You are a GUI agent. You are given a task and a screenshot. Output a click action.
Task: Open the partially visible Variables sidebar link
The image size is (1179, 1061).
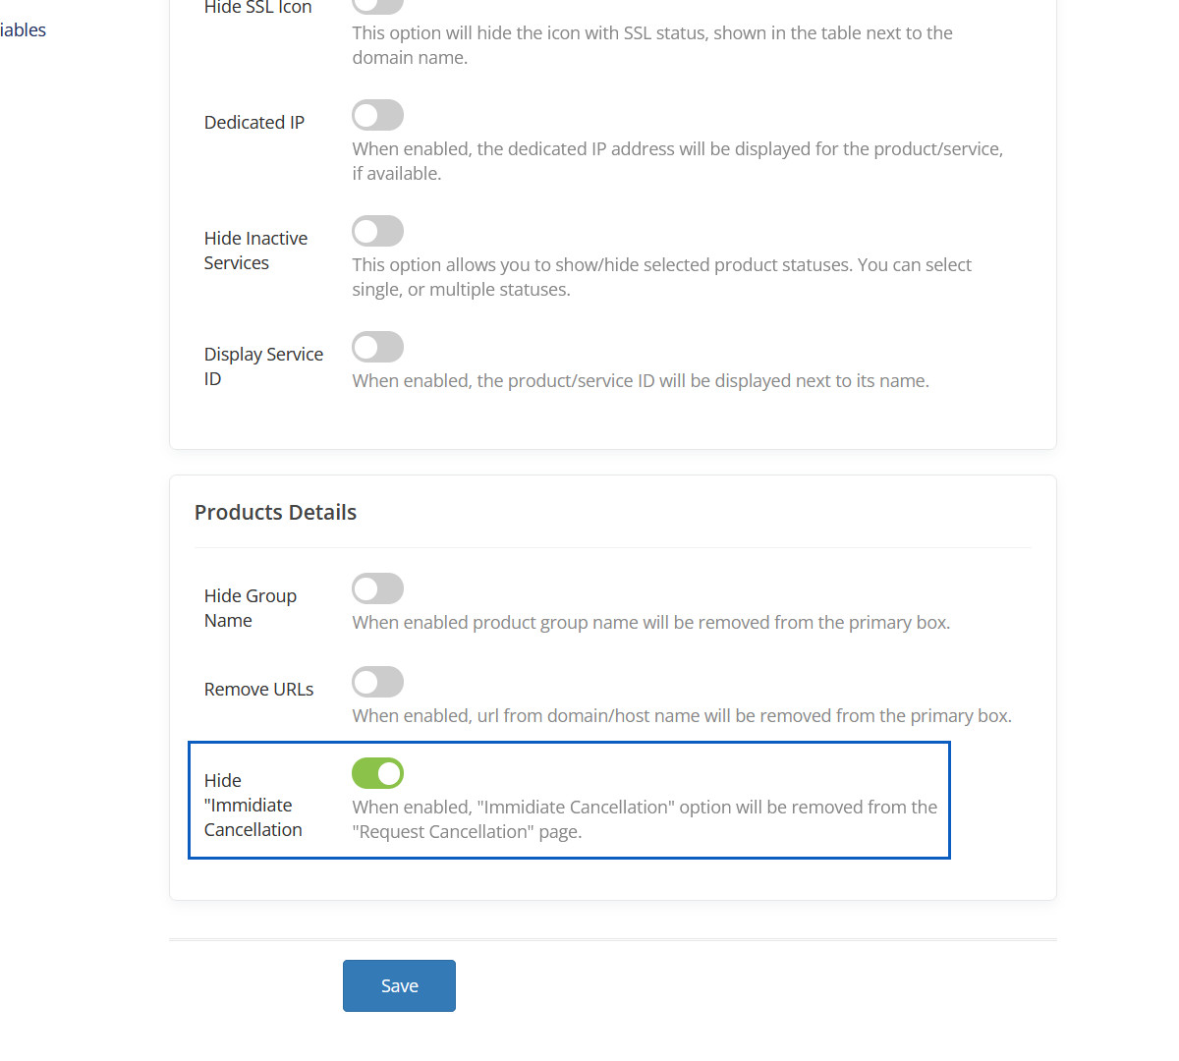(23, 30)
